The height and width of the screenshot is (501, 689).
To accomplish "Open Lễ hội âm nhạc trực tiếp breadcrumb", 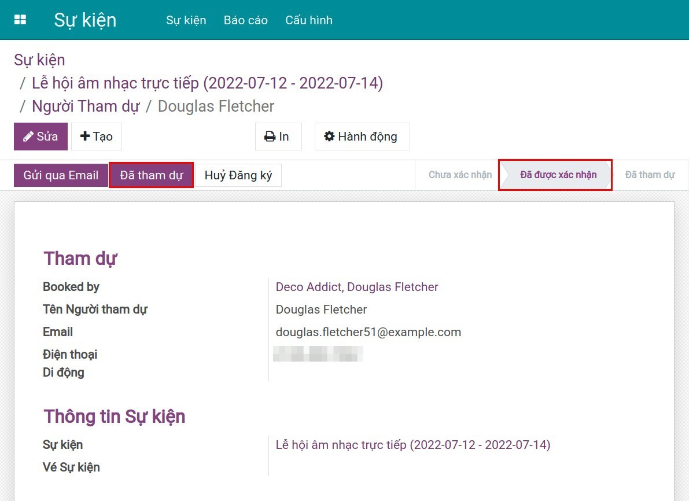I will click(207, 83).
